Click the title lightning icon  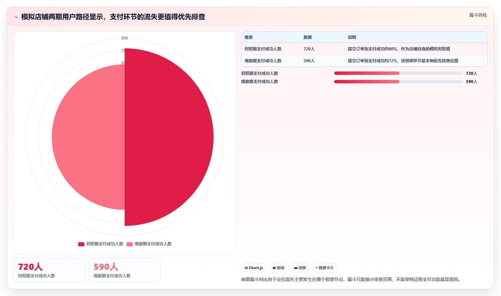coord(16,17)
